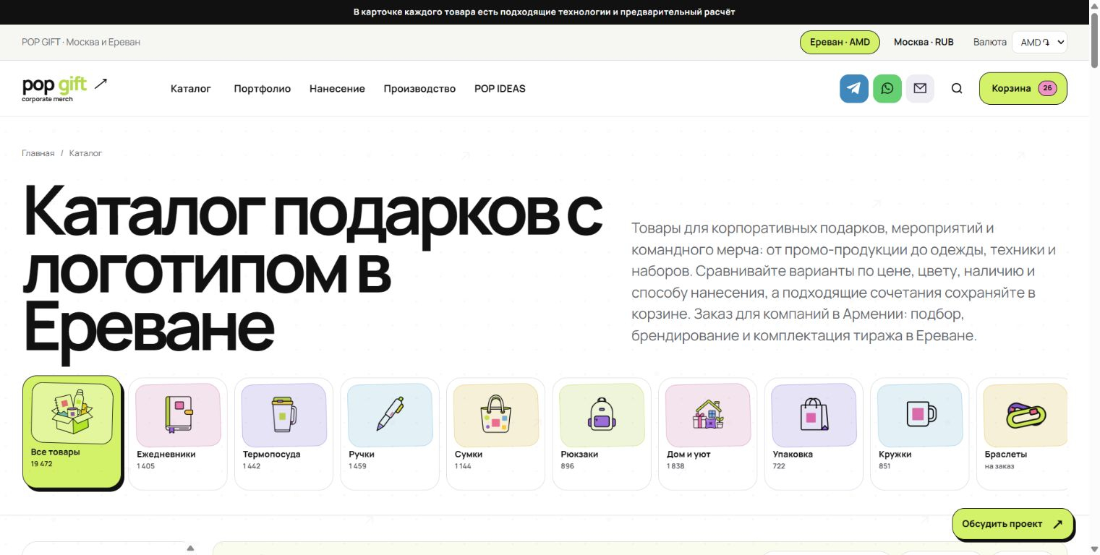Open the WhatsApp contact icon
Viewport: 1100px width, 555px height.
coord(887,89)
